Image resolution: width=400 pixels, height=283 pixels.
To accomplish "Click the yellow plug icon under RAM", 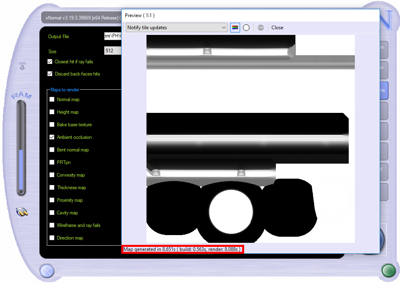I will point(21,212).
